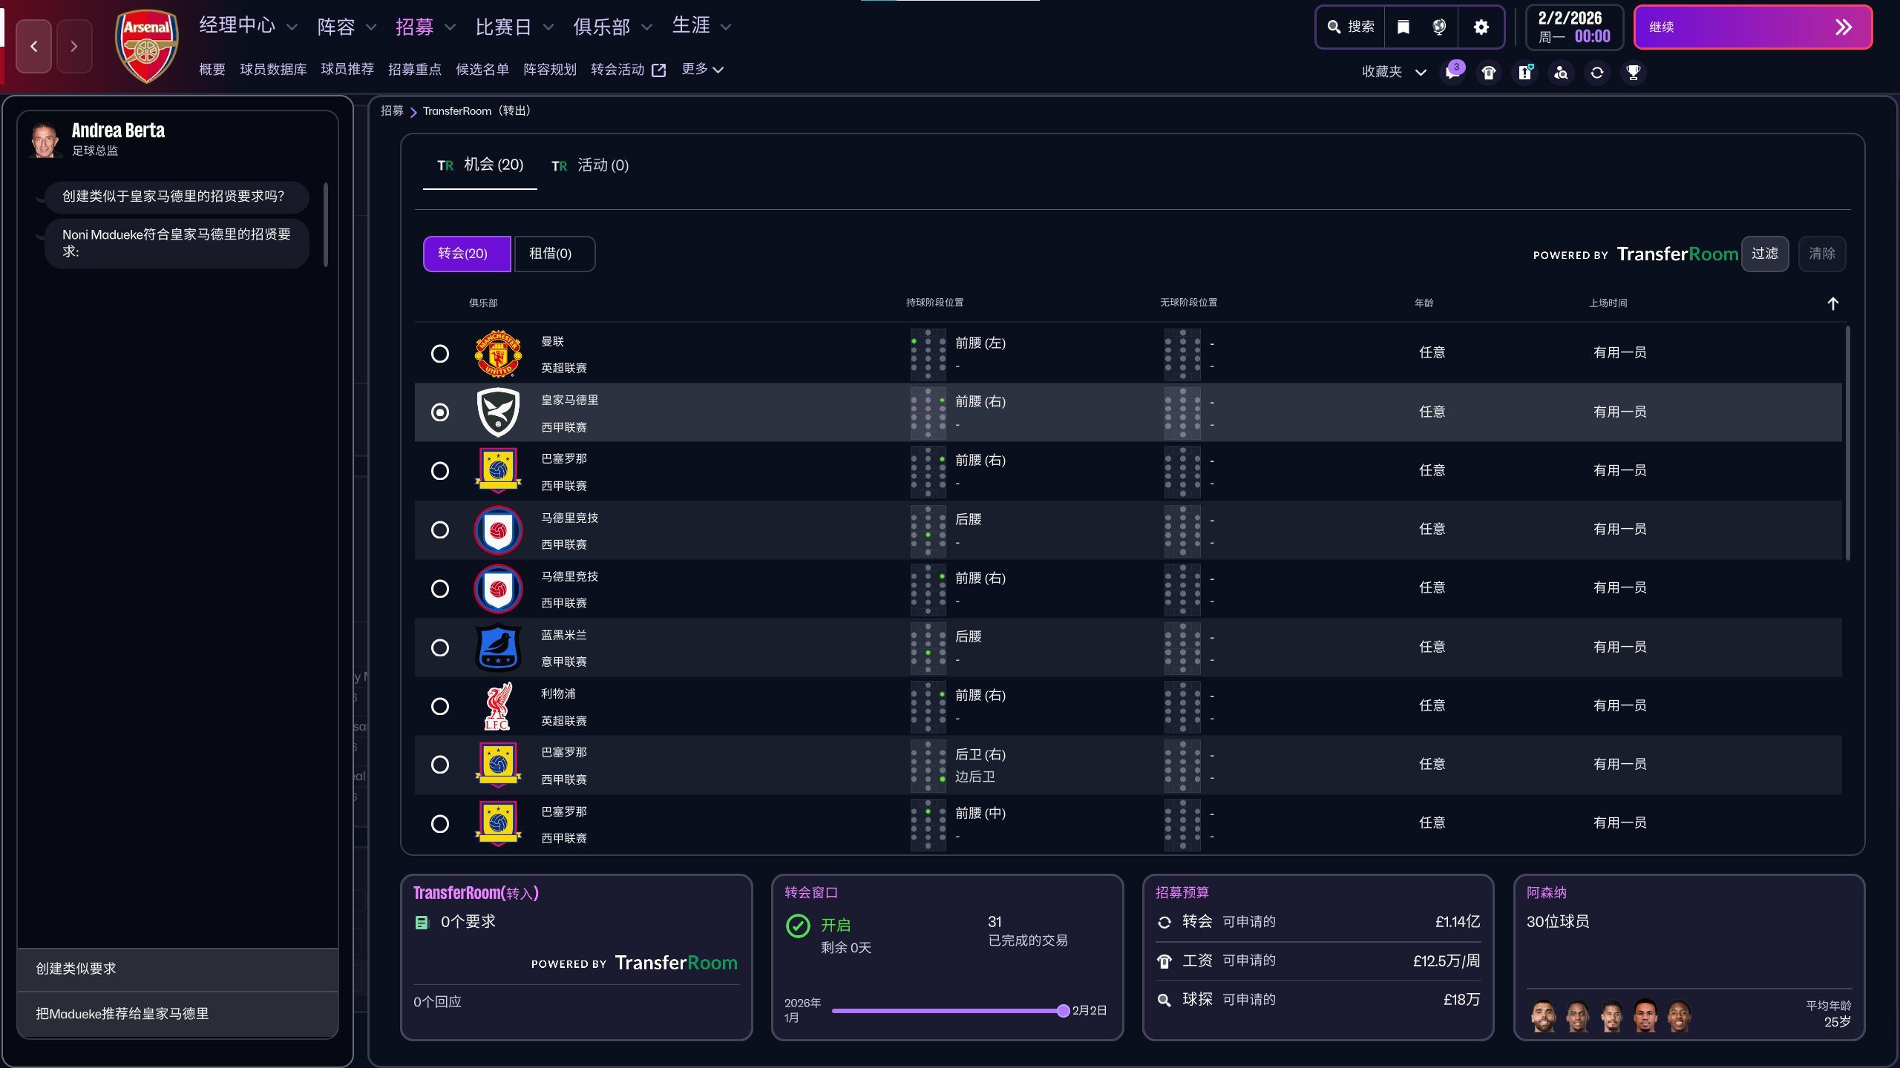Click the transfer window timeline slider handle

click(1063, 1011)
